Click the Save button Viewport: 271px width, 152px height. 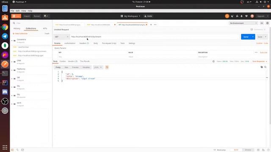(x=260, y=37)
